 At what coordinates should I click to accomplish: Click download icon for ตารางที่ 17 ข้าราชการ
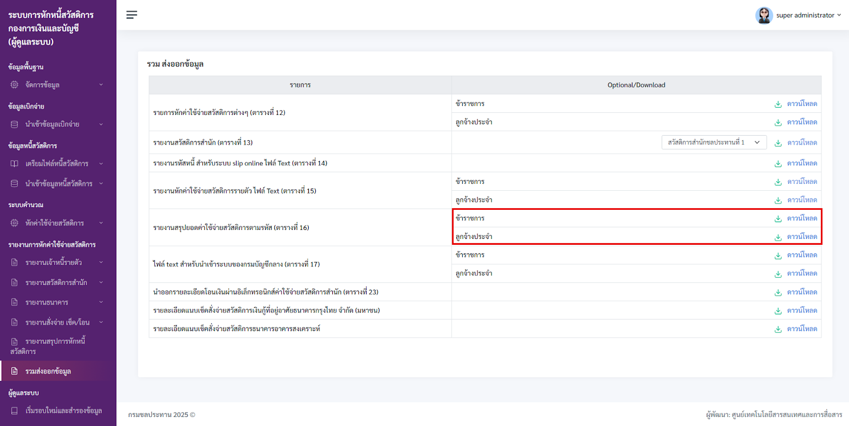coord(778,255)
